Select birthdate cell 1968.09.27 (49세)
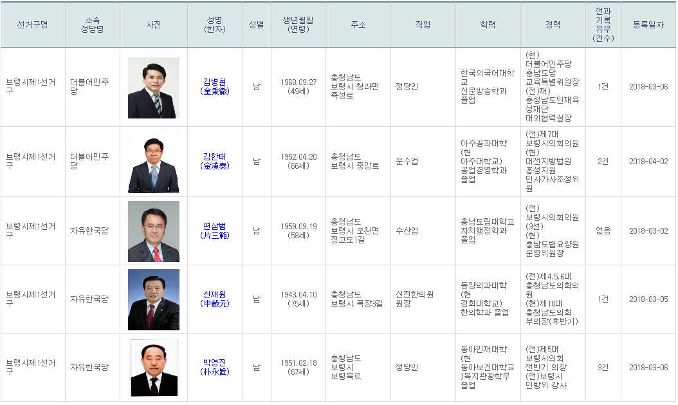Image resolution: width=678 pixels, height=405 pixels. click(x=298, y=86)
